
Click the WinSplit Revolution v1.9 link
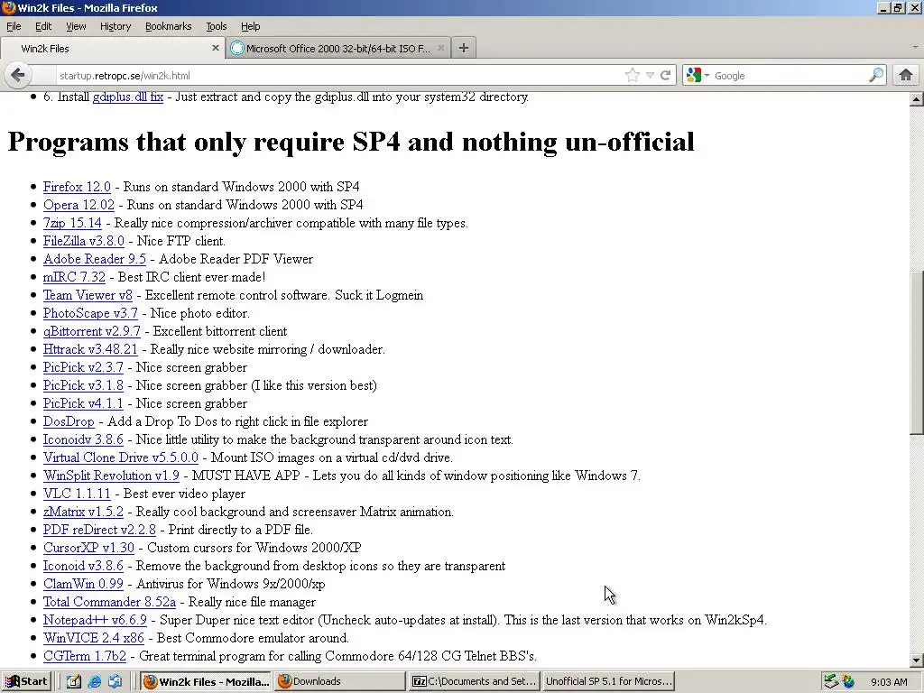(x=111, y=476)
